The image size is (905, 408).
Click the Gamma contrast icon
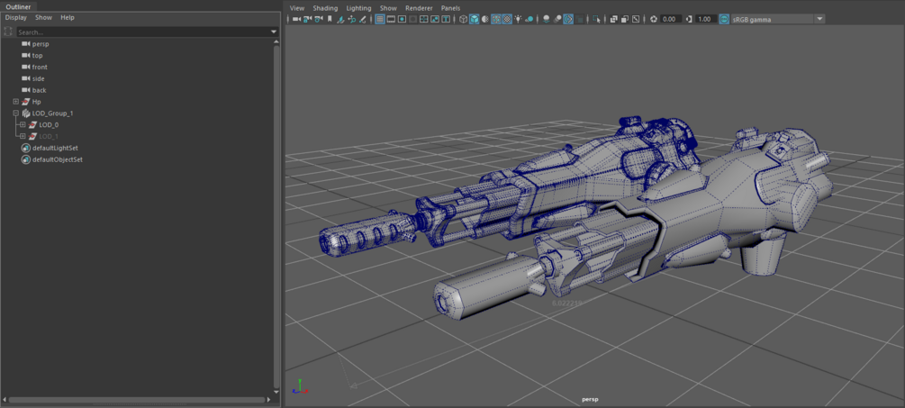pos(689,19)
